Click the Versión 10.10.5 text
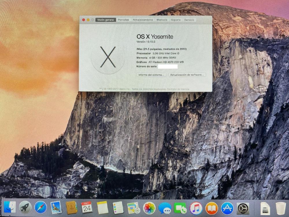289x217 pixels. pos(146,42)
